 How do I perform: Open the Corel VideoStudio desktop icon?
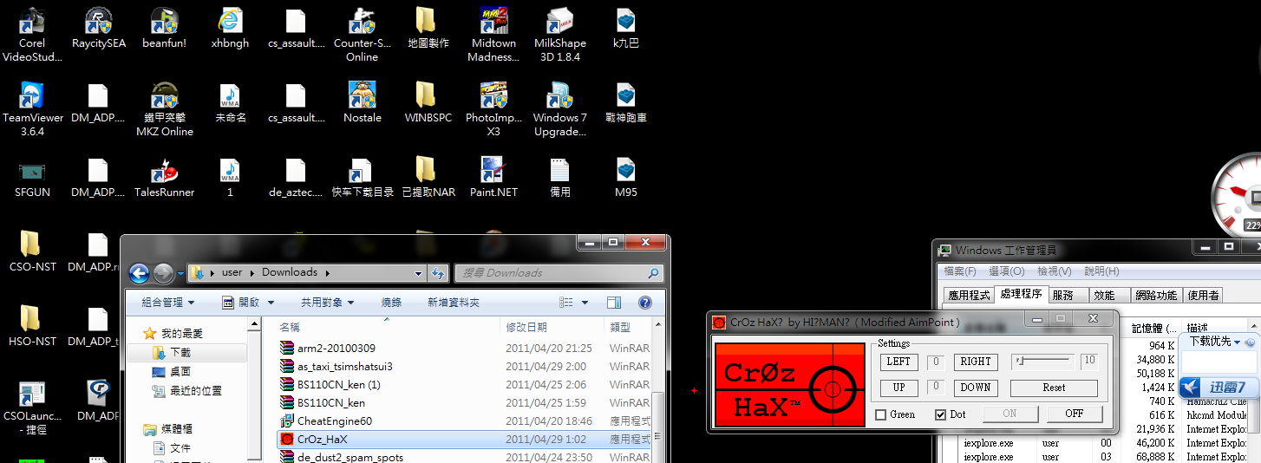(32, 35)
